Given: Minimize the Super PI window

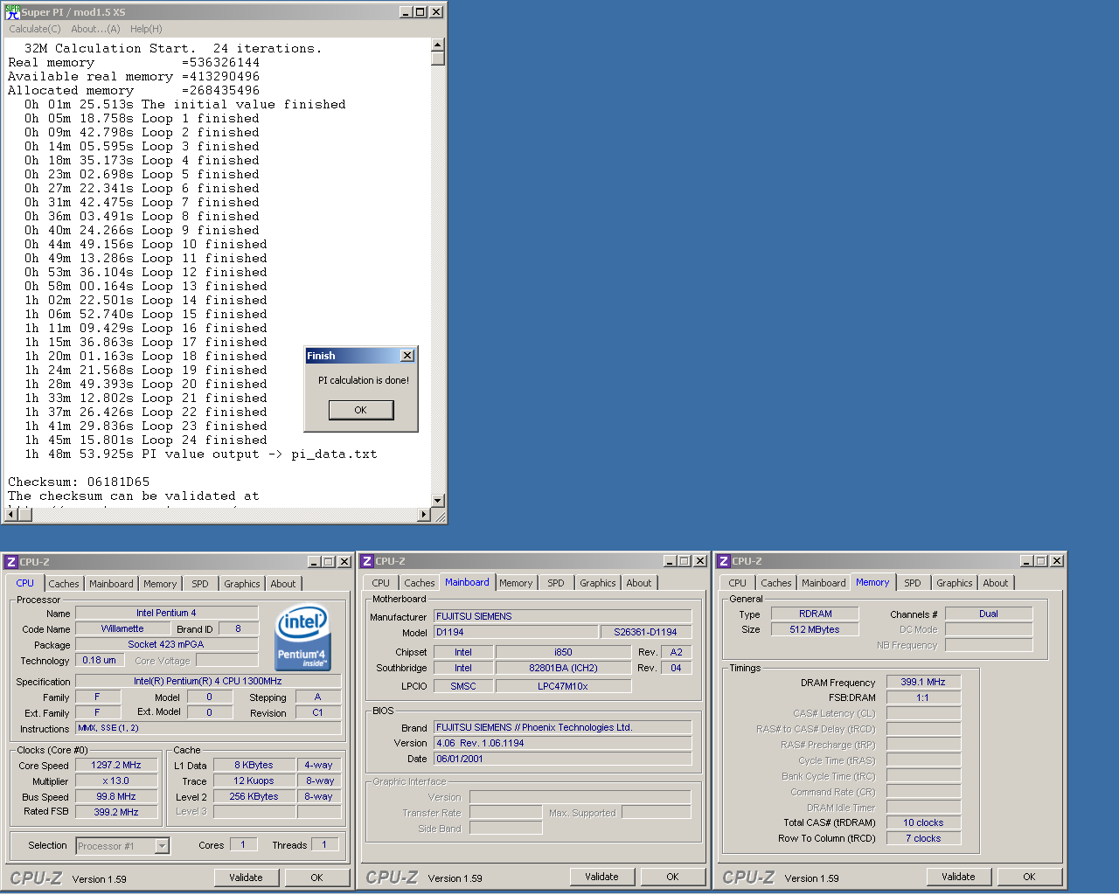Looking at the screenshot, I should coord(406,11).
